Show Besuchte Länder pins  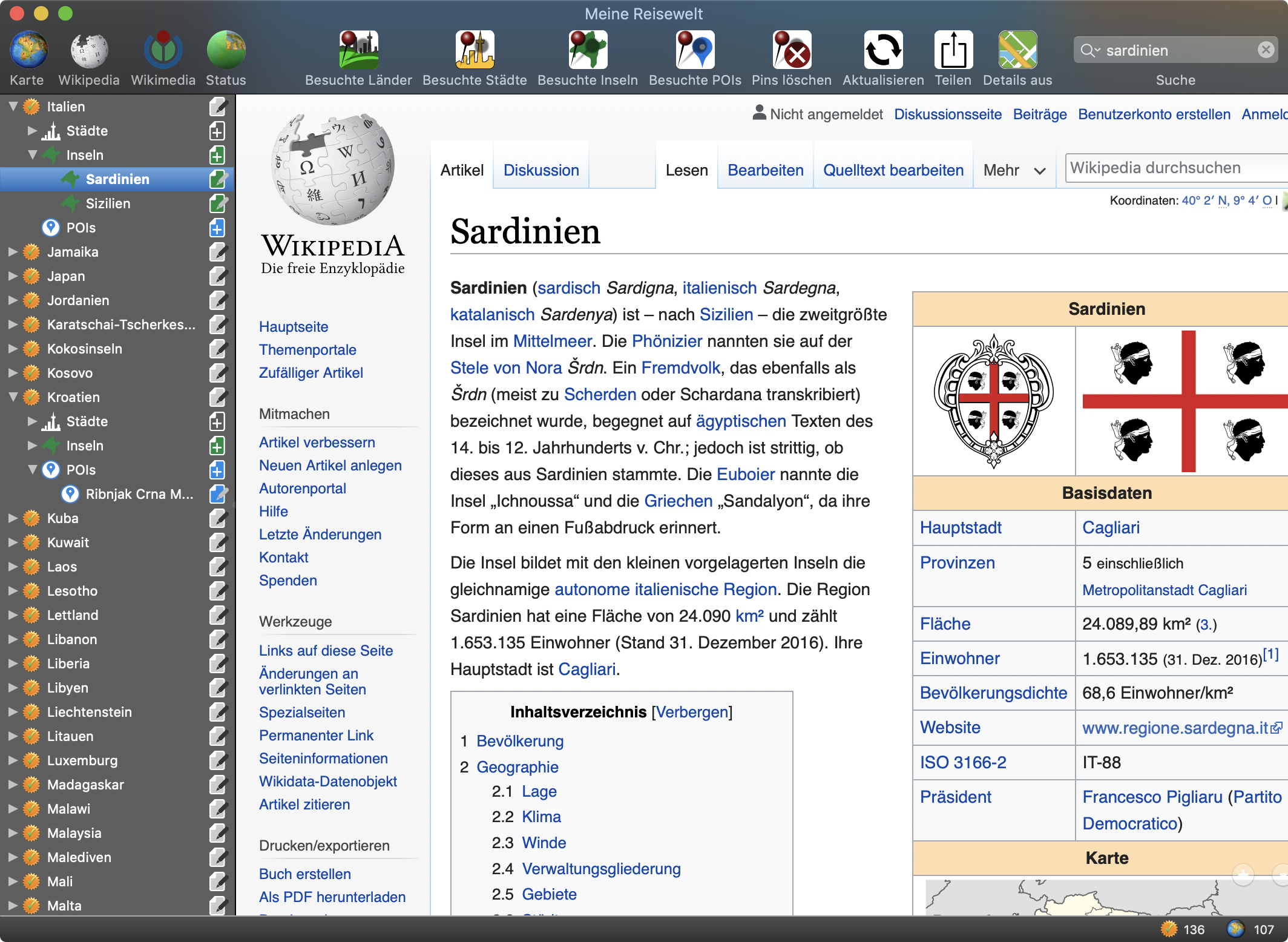point(358,50)
